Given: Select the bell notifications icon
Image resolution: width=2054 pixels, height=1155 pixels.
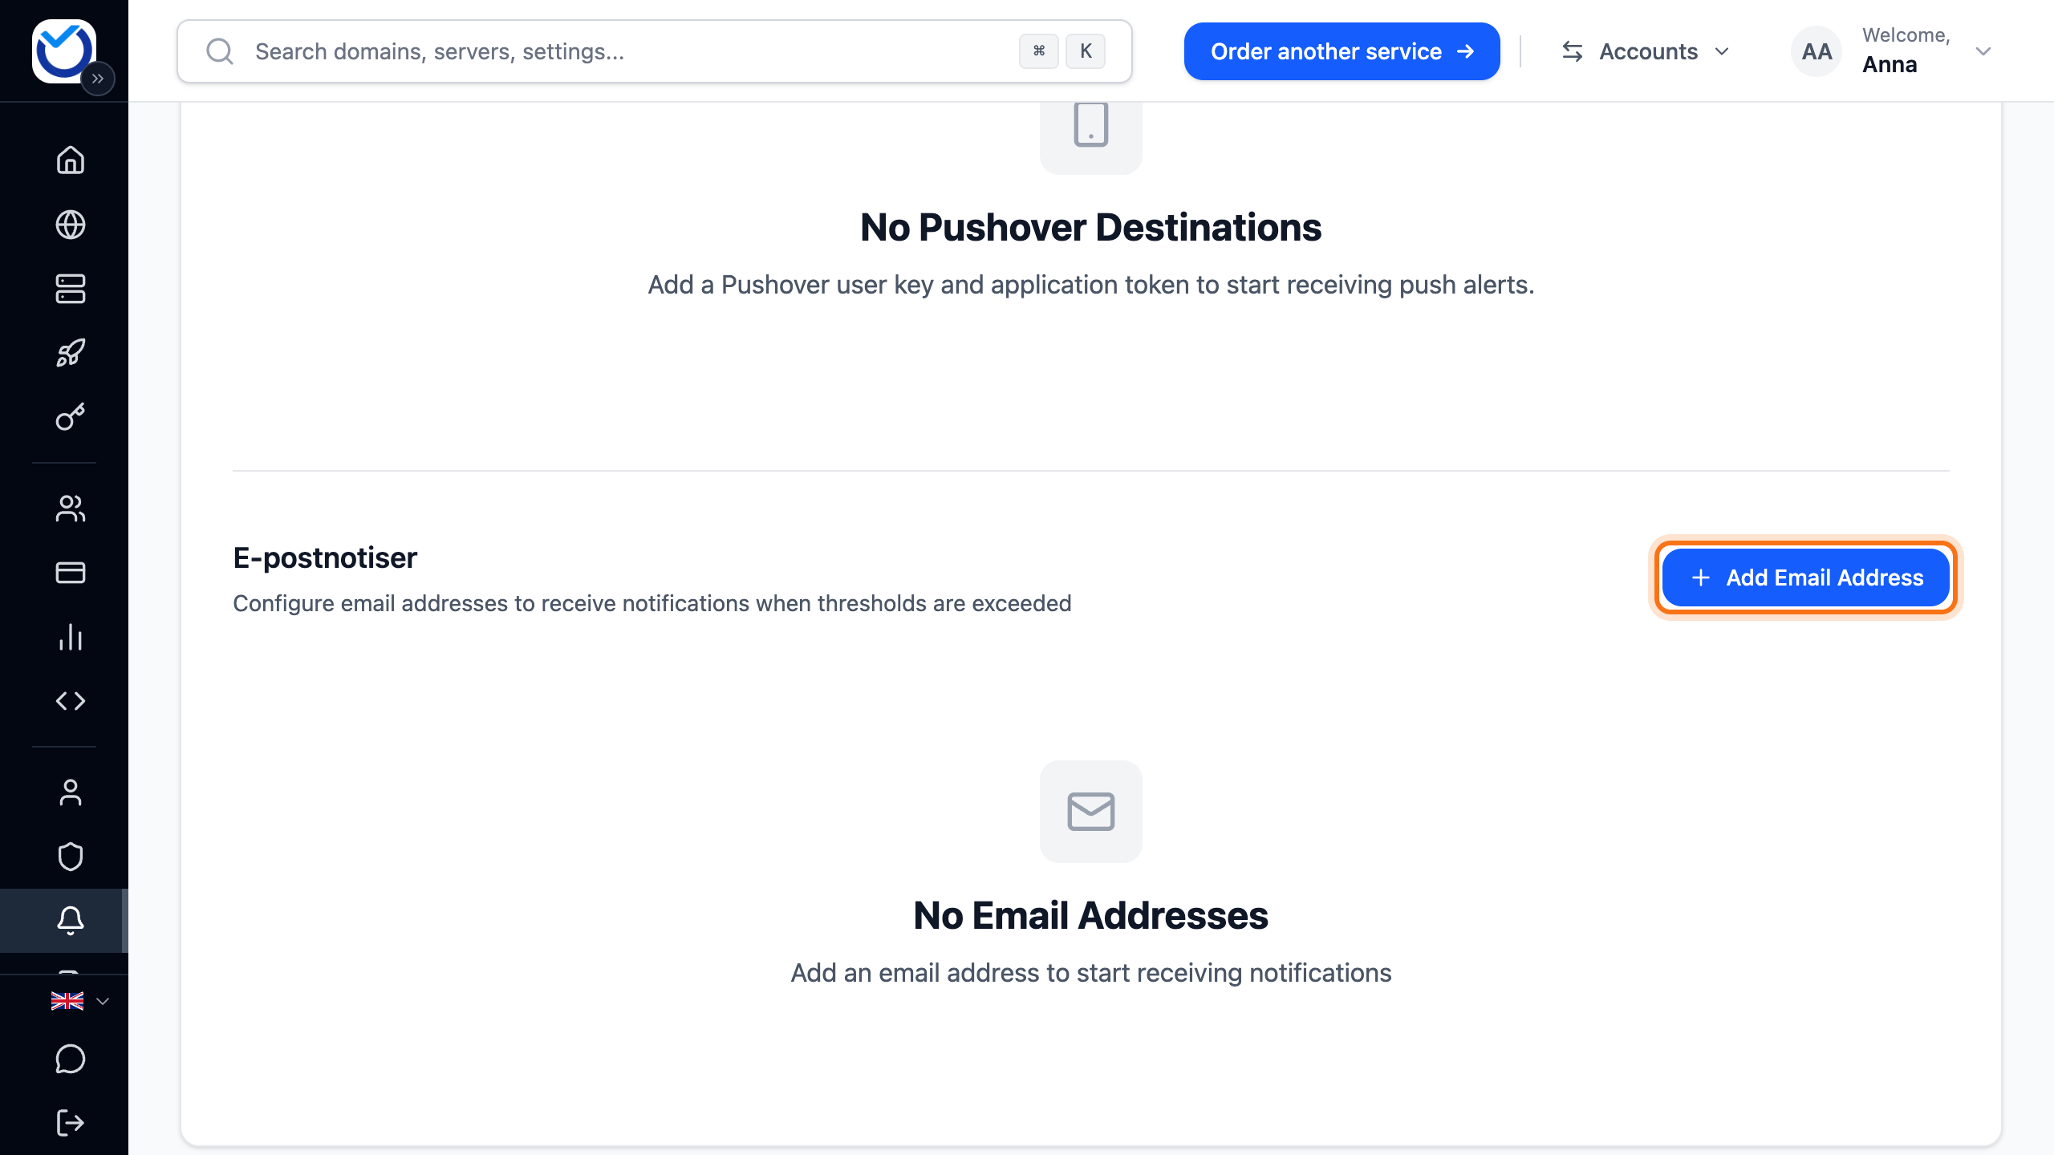Looking at the screenshot, I should pos(71,921).
